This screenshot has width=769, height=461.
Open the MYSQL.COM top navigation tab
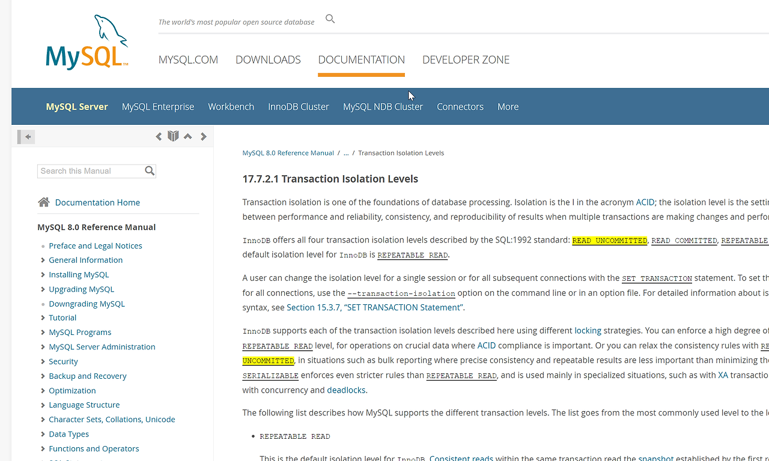[188, 59]
